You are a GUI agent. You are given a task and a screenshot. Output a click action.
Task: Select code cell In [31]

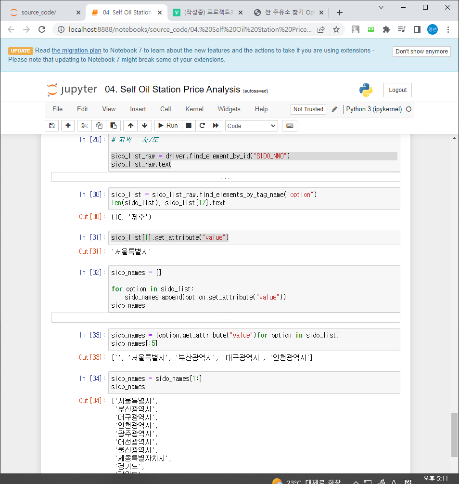[254, 238]
